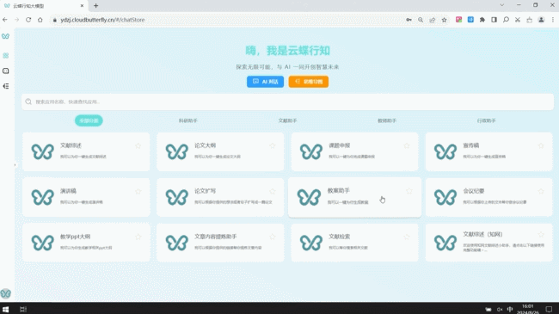Open the browser extensions puzzle icon
The height and width of the screenshot is (314, 559).
tap(482, 20)
